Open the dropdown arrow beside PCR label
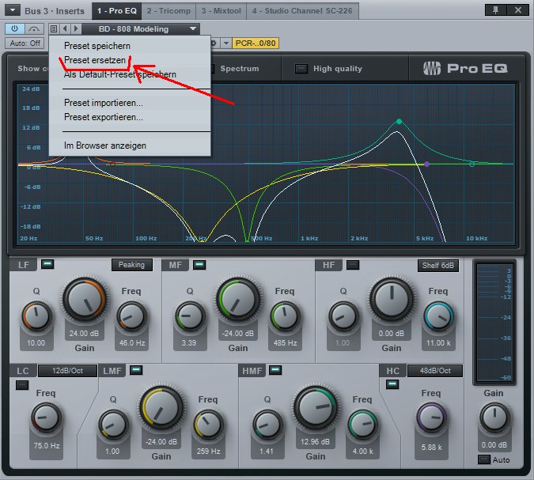This screenshot has height=480, width=534. pos(225,43)
